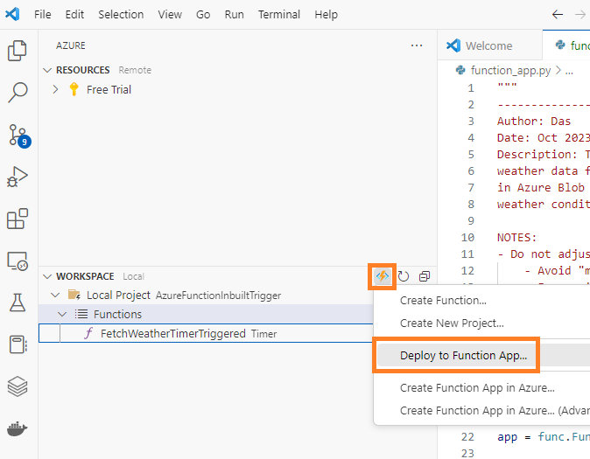The height and width of the screenshot is (459, 590).
Task: Click function_app.py in the breadcrumb
Action: coord(510,70)
